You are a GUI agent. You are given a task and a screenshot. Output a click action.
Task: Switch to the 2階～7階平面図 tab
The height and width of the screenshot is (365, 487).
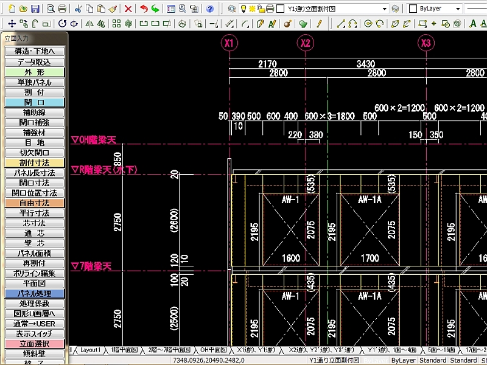169,350
